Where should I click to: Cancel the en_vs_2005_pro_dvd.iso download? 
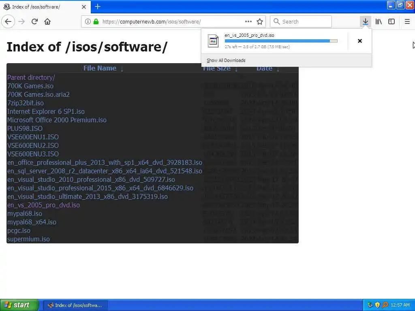coord(360,41)
